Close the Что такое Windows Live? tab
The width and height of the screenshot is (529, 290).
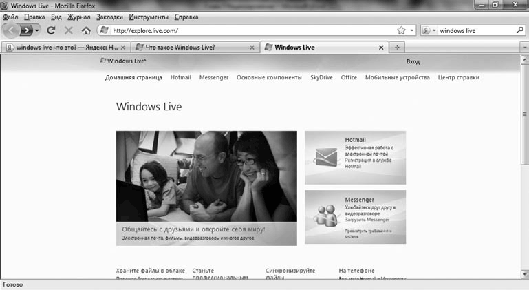252,48
